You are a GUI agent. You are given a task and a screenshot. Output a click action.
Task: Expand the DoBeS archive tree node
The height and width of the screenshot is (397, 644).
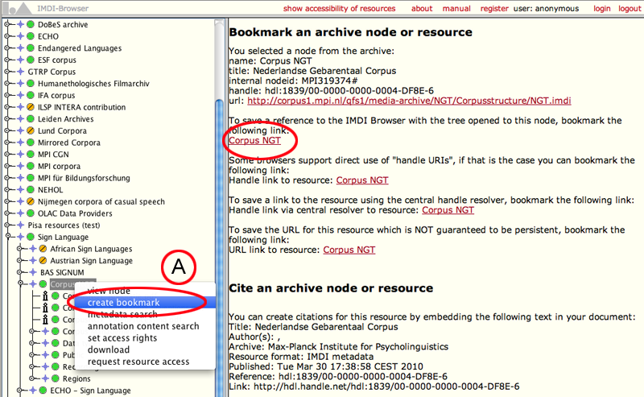click(x=6, y=24)
